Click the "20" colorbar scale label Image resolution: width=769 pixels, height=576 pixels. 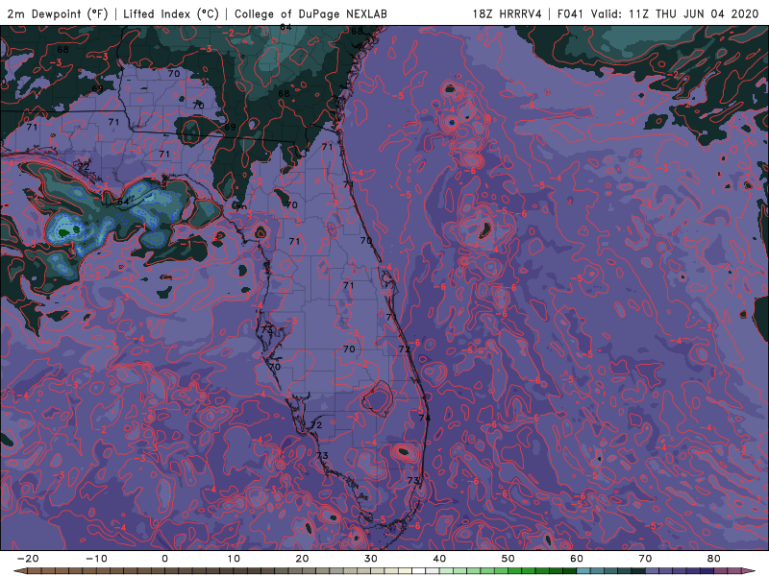pyautogui.click(x=302, y=559)
